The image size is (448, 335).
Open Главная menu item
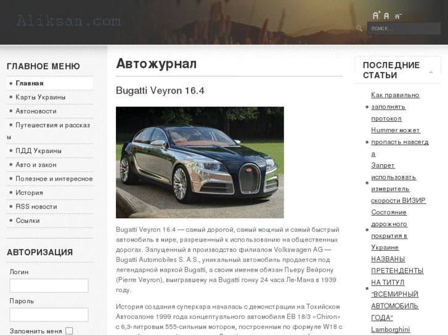point(30,83)
